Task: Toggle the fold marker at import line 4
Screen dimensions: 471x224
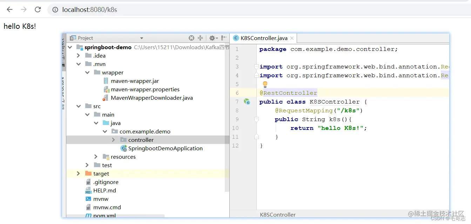Action: pos(256,75)
